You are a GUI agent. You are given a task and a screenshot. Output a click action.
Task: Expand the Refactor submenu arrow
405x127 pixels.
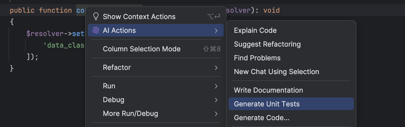coord(216,67)
